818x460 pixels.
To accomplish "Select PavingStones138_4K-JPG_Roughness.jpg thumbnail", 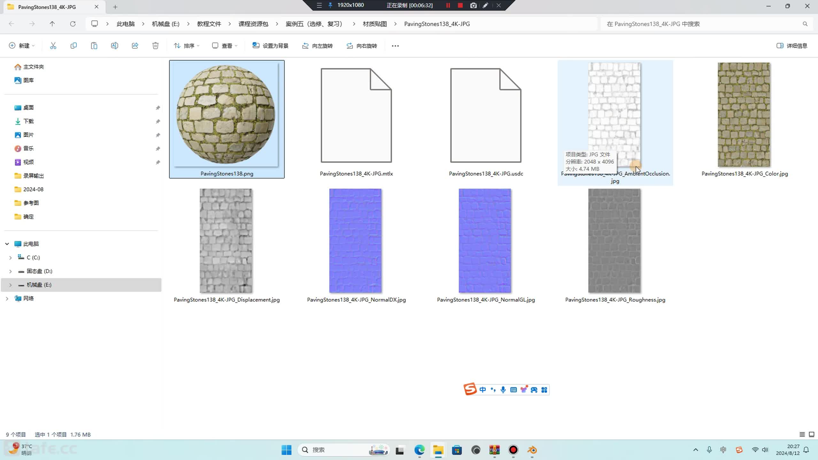I will point(614,241).
